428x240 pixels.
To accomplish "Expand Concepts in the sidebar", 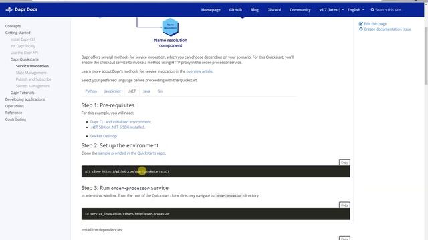I will tap(13, 26).
